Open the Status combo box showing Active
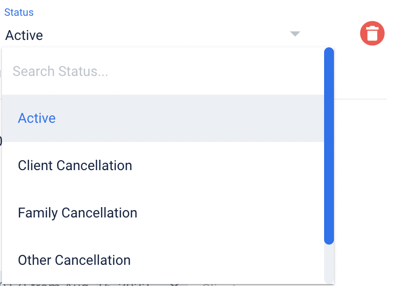Viewport: 396px width, 286px height. tap(153, 35)
